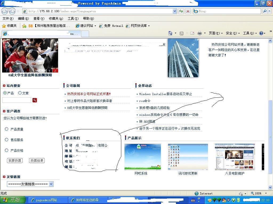Image resolution: width=273 pixels, height=204 pixels.
Task: Click the 网吧系统 product thumbnail
Action: (143, 157)
